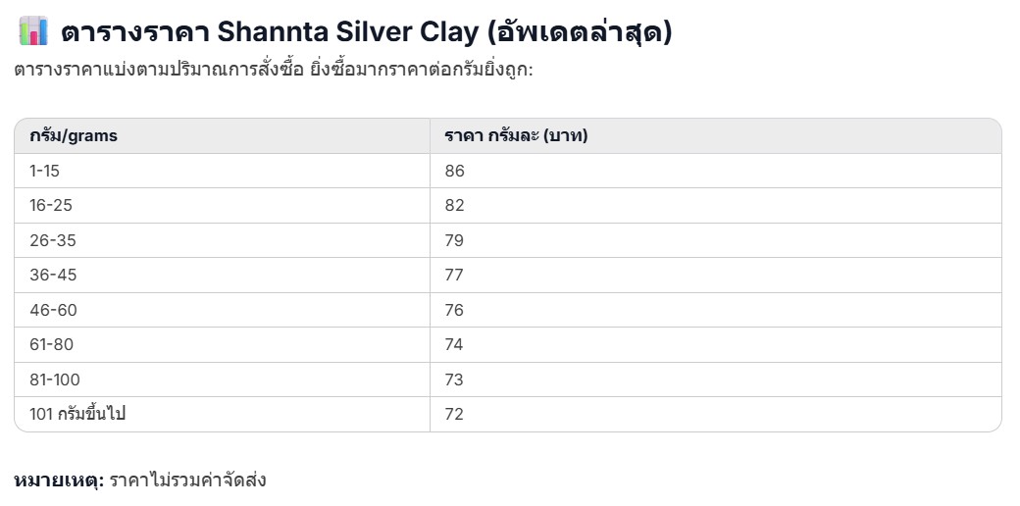
Task: Click the price value 77
Action: (454, 276)
